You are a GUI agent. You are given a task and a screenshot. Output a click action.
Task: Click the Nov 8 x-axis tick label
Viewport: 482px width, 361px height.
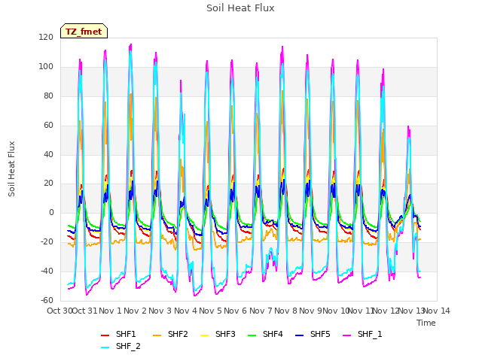[285, 311]
